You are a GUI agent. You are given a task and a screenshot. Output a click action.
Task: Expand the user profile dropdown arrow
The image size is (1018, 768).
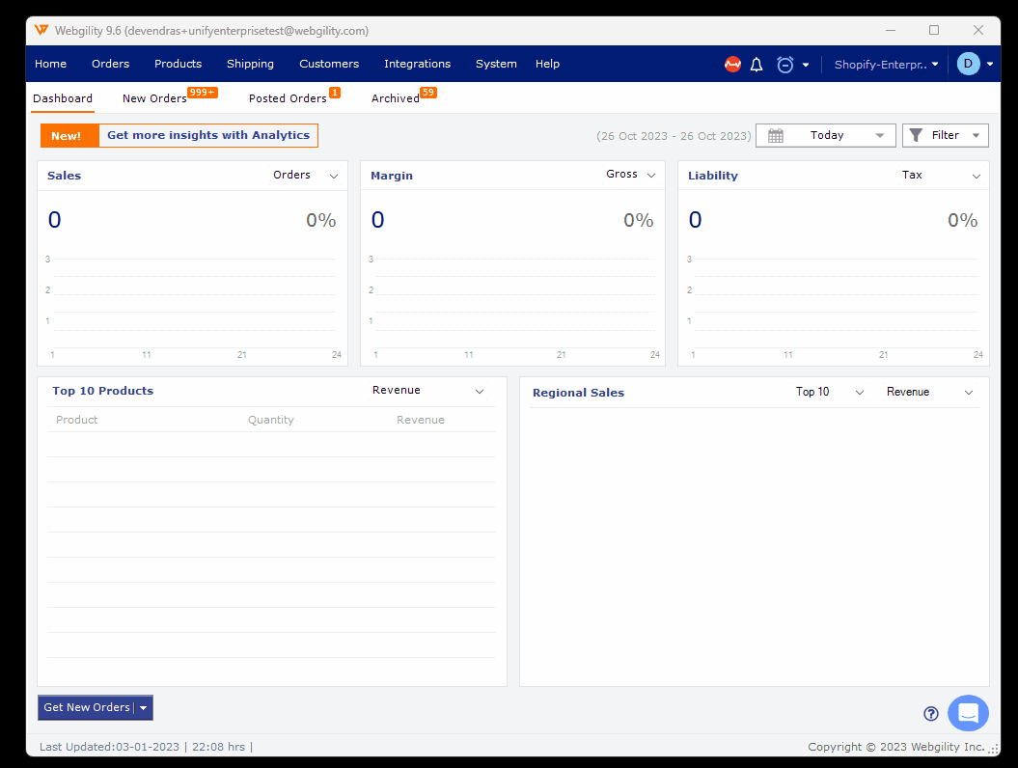tap(990, 65)
